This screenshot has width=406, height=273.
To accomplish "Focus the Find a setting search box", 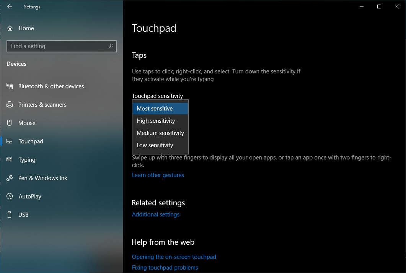I will (57, 46).
